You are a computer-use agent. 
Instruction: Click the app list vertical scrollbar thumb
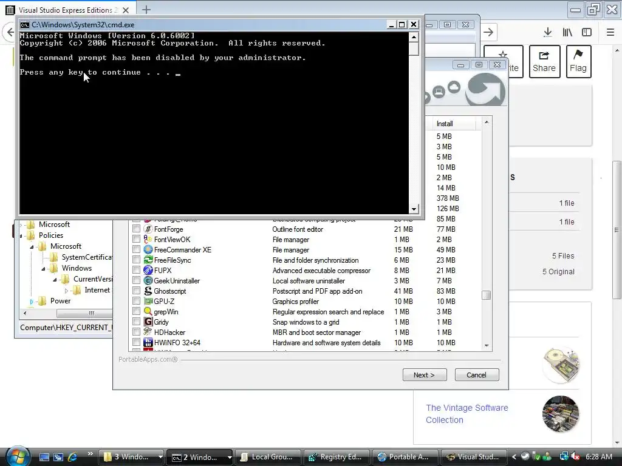pyautogui.click(x=487, y=295)
